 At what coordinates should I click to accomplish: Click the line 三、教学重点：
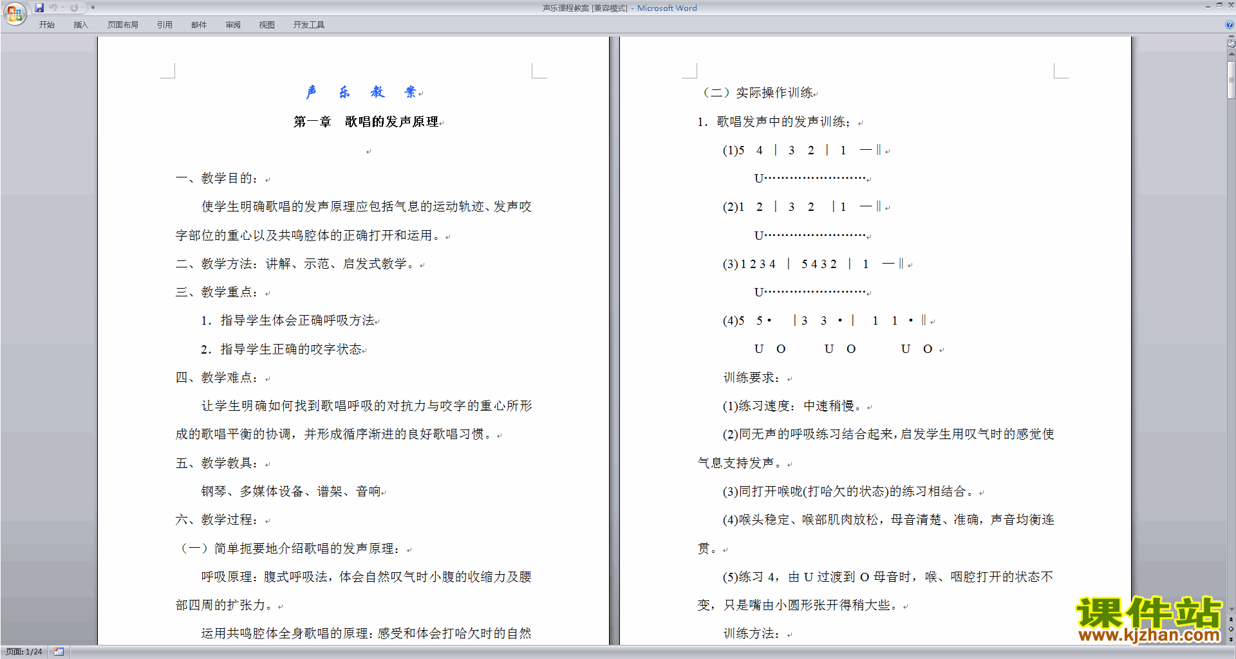[217, 292]
